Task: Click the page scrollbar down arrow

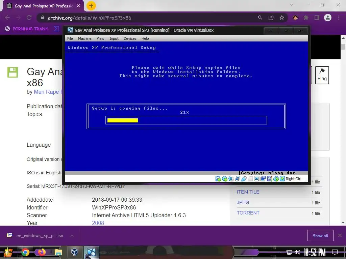Action: (343, 223)
